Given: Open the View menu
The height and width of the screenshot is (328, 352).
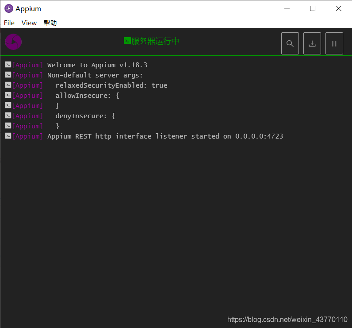Looking at the screenshot, I should pos(29,23).
